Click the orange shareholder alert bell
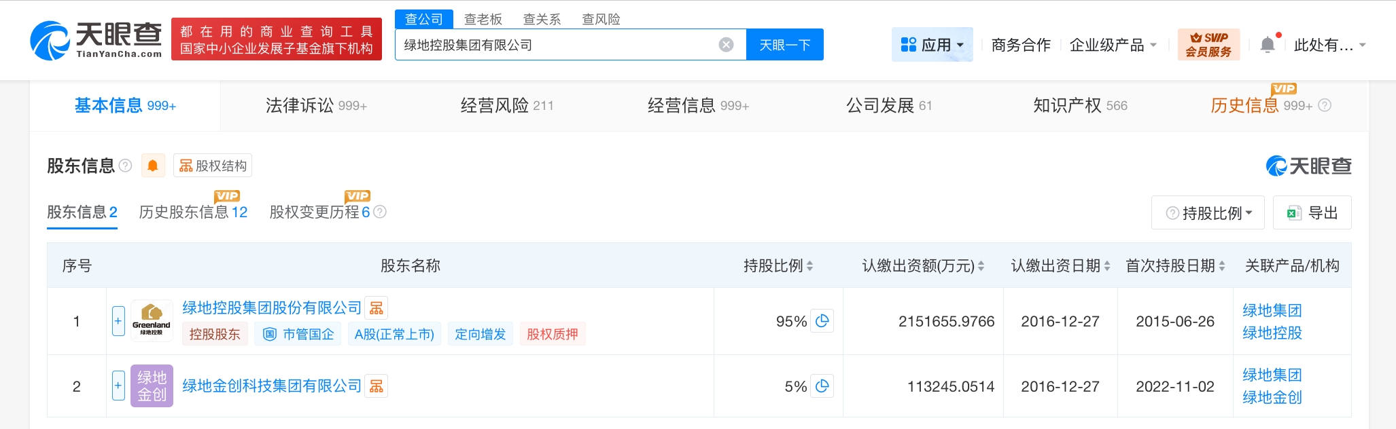Viewport: 1396px width, 429px height. (153, 166)
